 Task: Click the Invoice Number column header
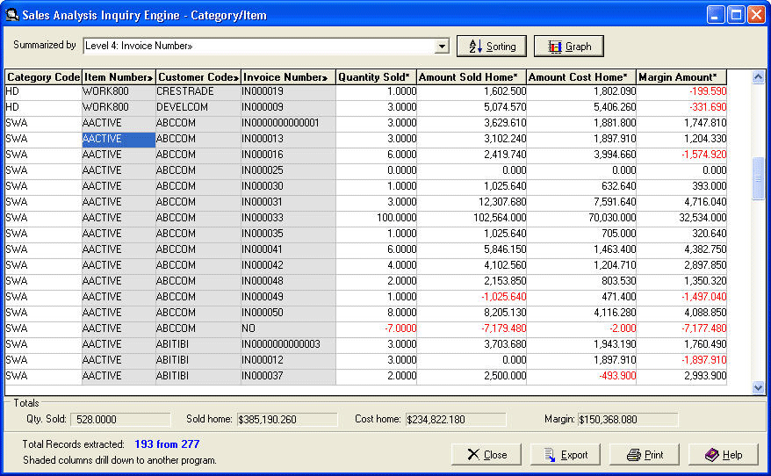(x=288, y=77)
